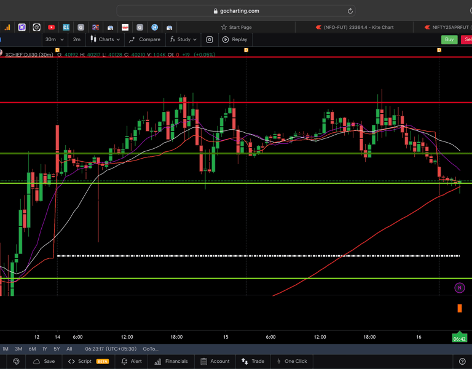Open the YouTube bookmark icon
Image resolution: width=472 pixels, height=369 pixels.
(x=51, y=28)
